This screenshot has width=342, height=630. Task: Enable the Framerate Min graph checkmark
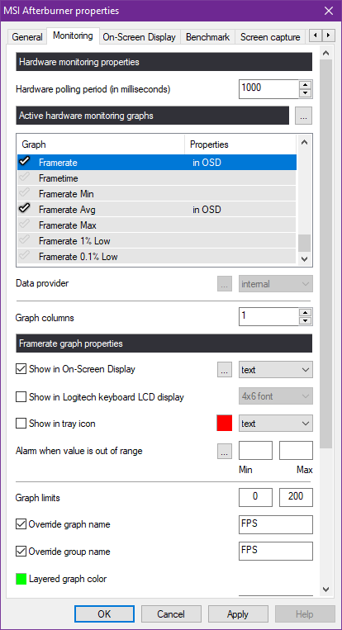(25, 193)
